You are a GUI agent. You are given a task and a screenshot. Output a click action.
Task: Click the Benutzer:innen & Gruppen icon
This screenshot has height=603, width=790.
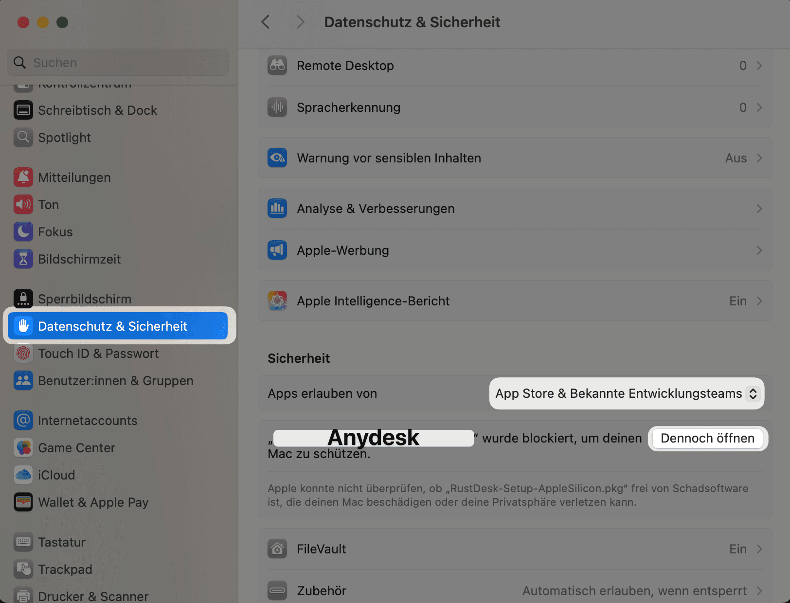[x=23, y=381]
